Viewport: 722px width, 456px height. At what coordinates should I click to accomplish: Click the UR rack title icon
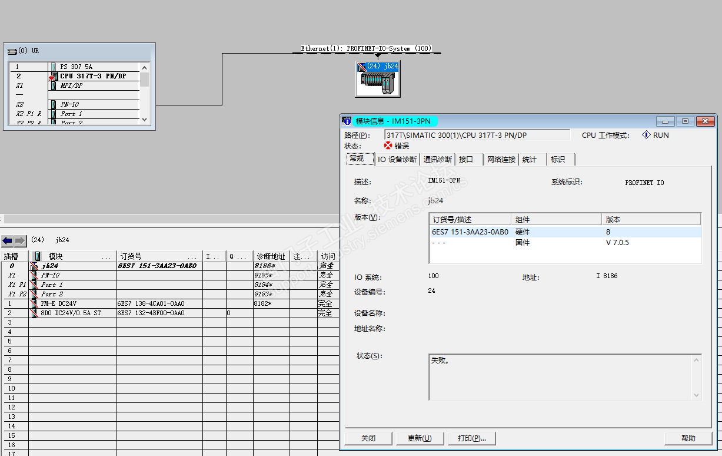[x=12, y=51]
